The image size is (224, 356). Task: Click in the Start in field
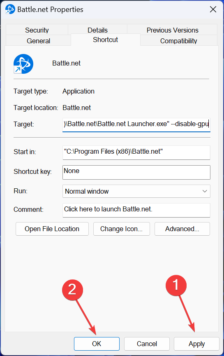tap(136, 152)
